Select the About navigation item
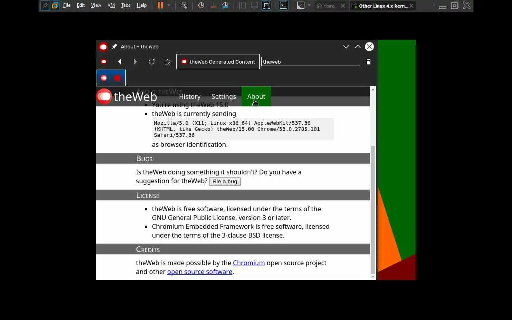This screenshot has width=512, height=320. pyautogui.click(x=256, y=96)
